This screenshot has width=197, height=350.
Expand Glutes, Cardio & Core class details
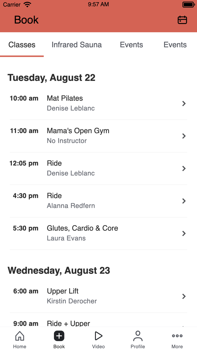184,233
